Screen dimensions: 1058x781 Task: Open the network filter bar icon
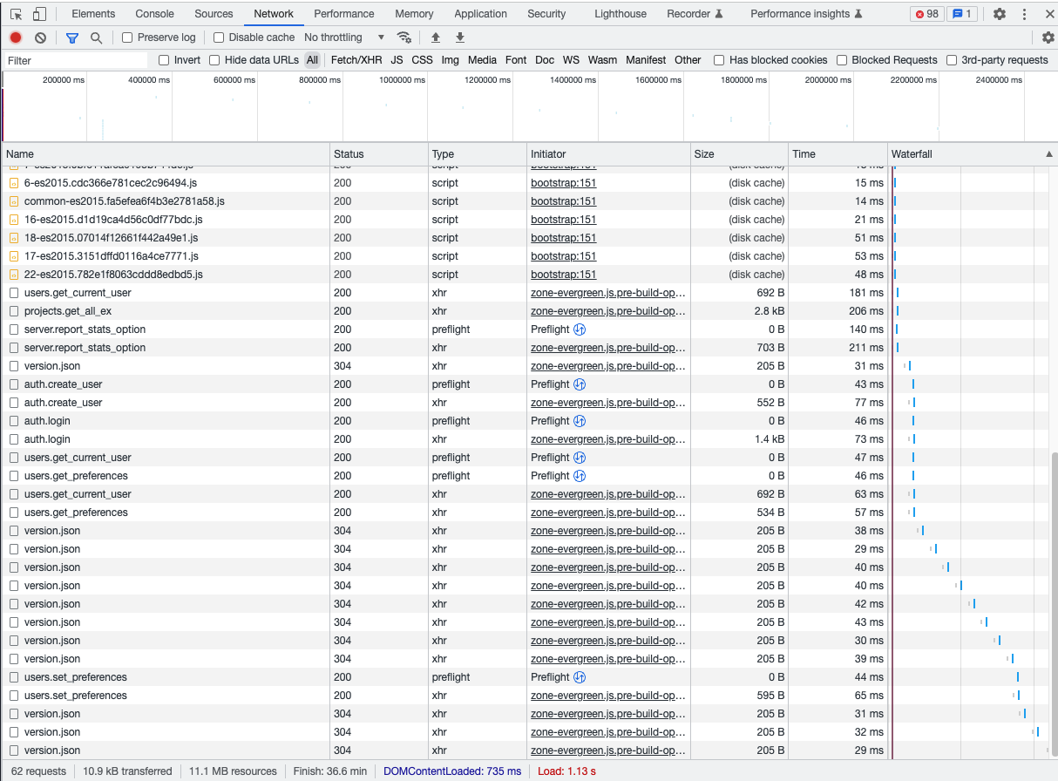(71, 37)
